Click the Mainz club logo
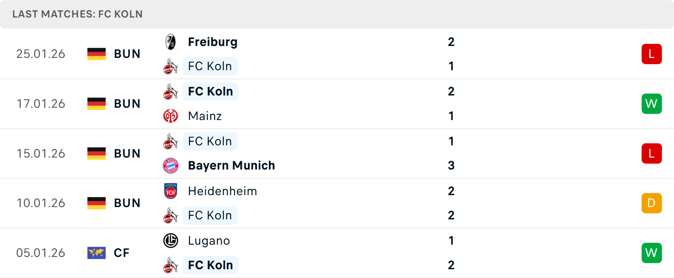The height and width of the screenshot is (278, 674). point(171,116)
